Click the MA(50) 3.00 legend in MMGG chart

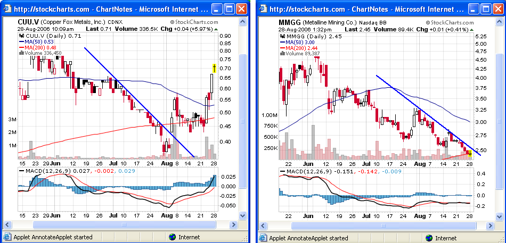point(297,42)
